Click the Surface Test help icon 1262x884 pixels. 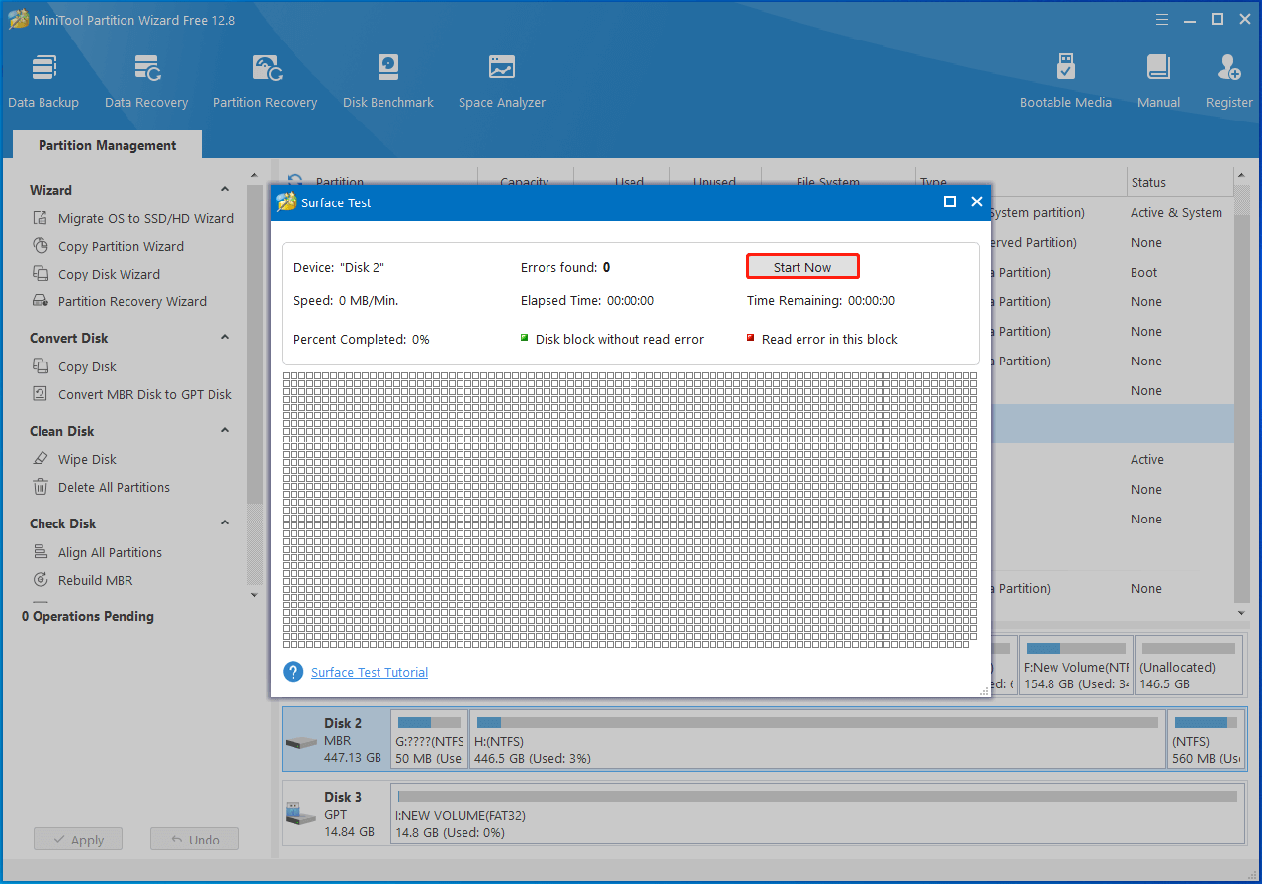(293, 672)
